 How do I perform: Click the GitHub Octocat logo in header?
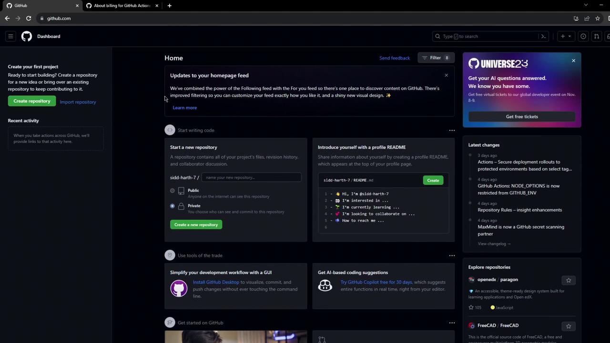pyautogui.click(x=27, y=36)
